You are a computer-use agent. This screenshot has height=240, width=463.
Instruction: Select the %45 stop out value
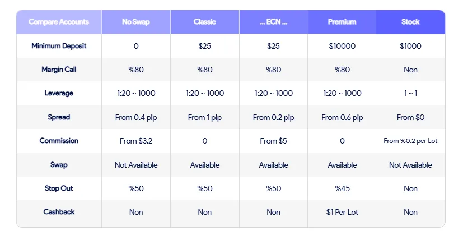342,188
